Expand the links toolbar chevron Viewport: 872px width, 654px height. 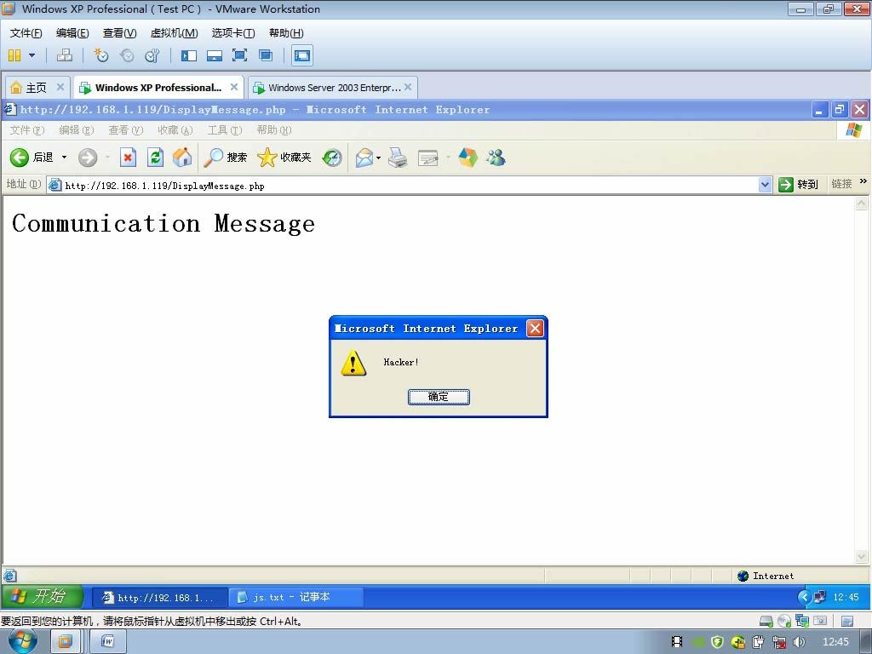[863, 181]
